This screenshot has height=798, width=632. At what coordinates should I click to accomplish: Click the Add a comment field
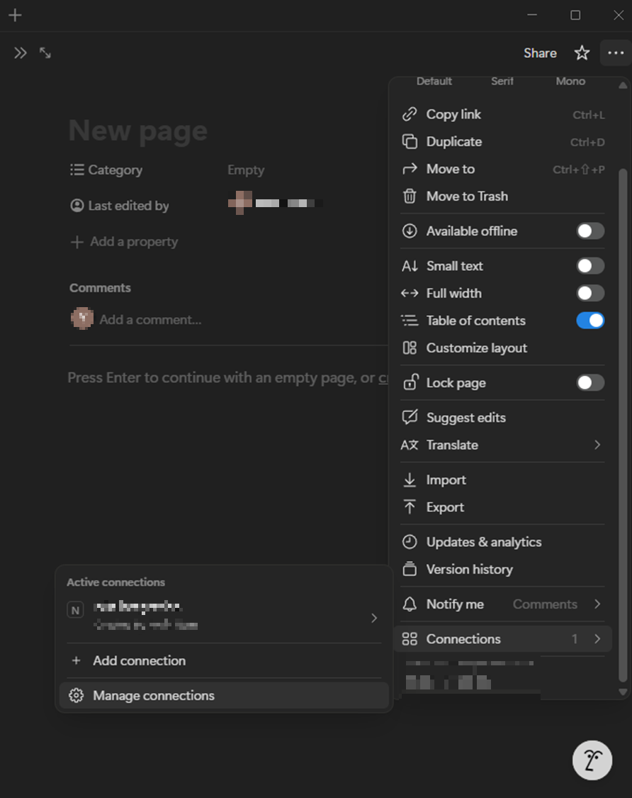click(x=150, y=320)
